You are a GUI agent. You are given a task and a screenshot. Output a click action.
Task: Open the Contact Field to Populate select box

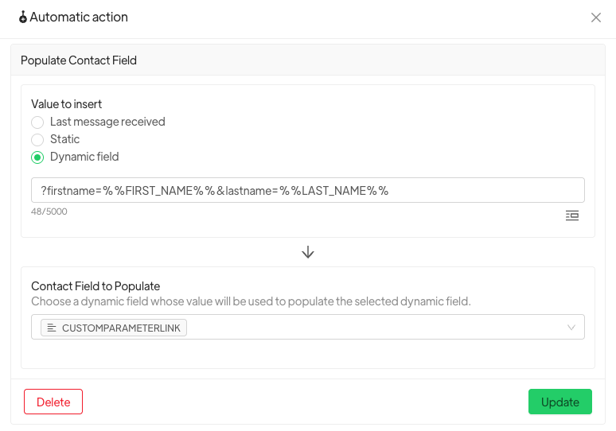click(358, 328)
